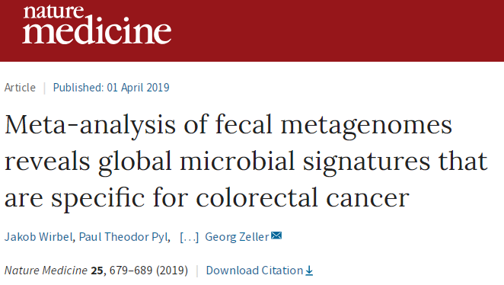Open Georg Zeller's author details
The height and width of the screenshot is (285, 504).
click(x=237, y=237)
